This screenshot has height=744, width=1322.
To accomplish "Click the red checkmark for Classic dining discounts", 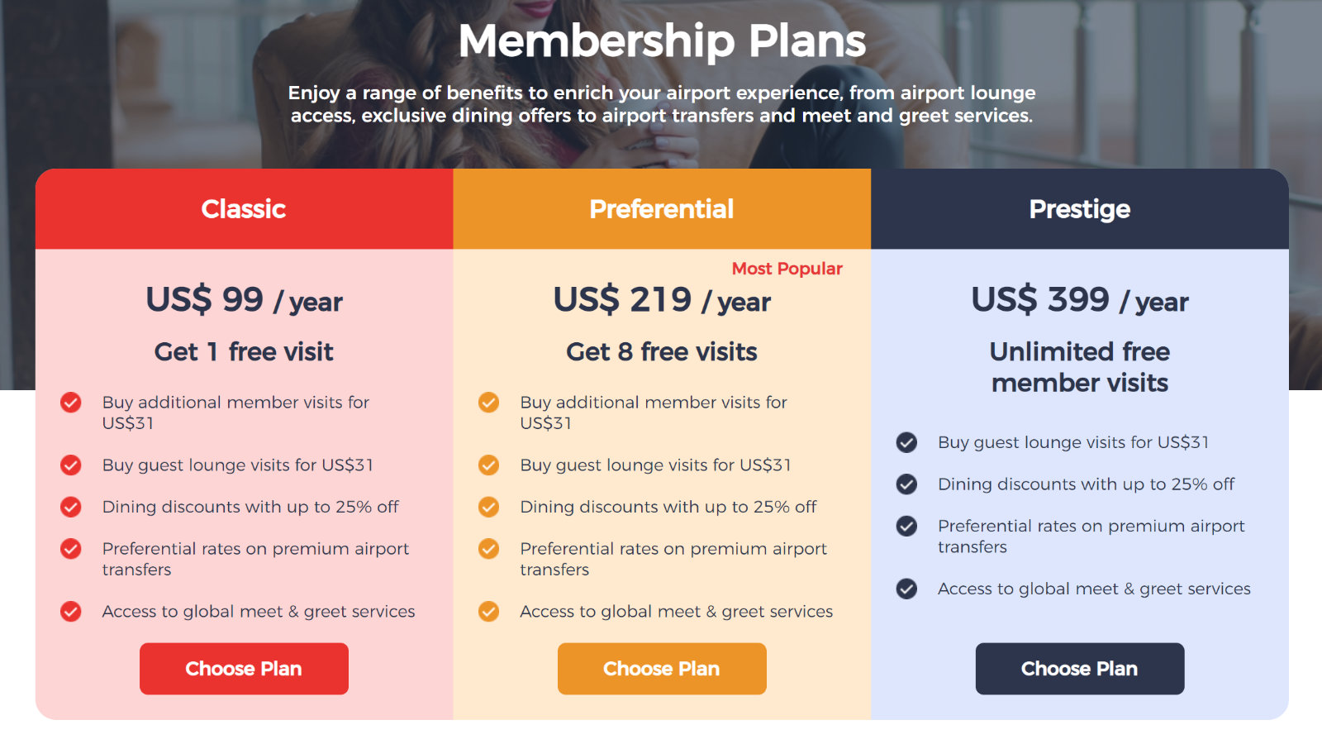I will [x=71, y=507].
